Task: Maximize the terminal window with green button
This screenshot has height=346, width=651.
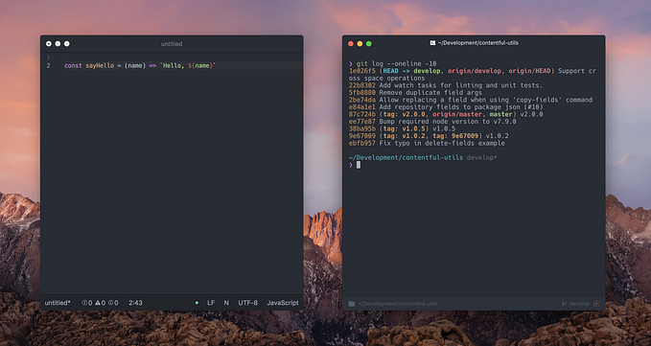Action: click(369, 43)
